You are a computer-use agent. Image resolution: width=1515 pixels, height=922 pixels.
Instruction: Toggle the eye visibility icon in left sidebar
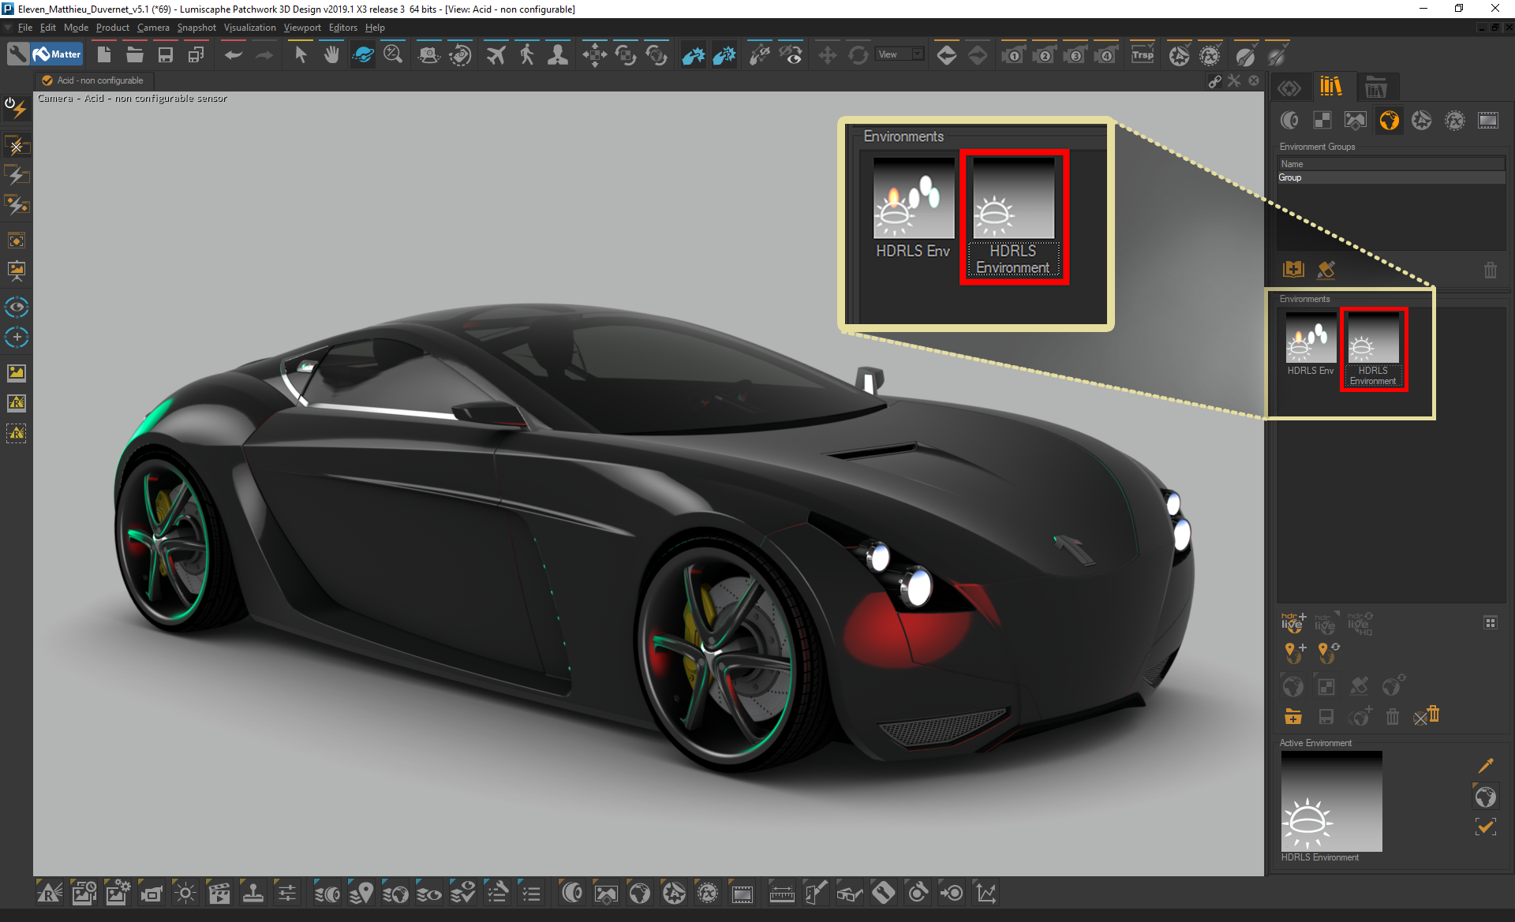point(17,306)
